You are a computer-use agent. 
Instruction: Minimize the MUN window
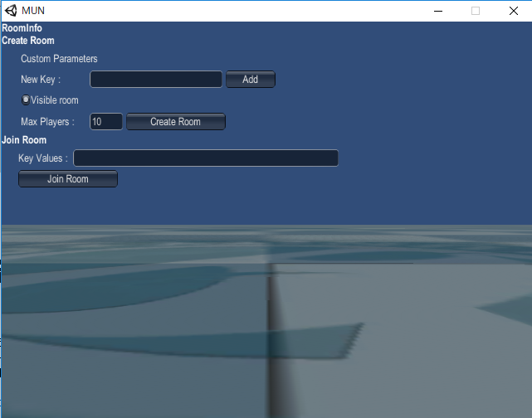tap(438, 11)
